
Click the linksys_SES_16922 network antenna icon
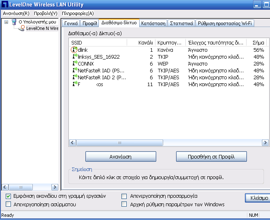(x=75, y=57)
